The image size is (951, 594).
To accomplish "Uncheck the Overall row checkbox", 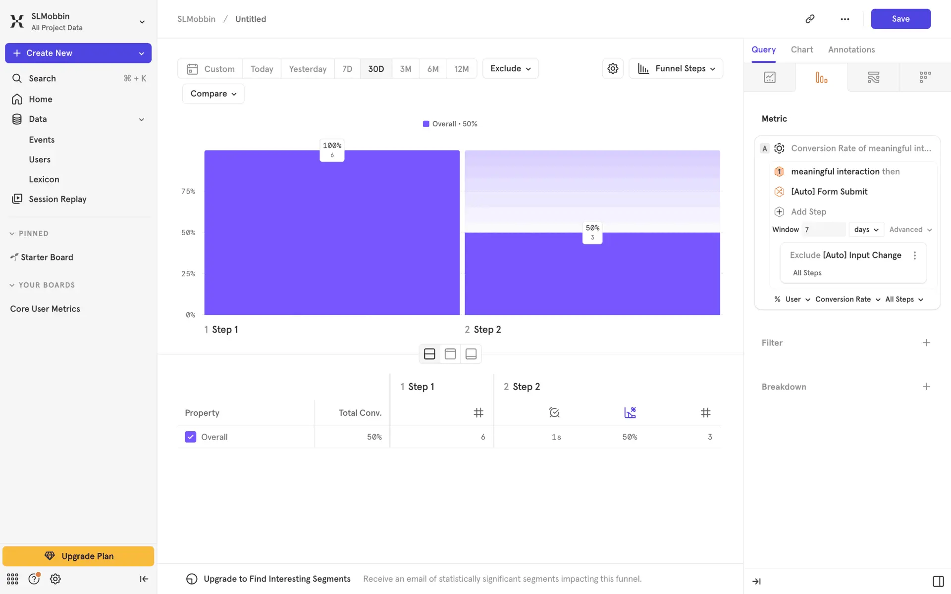I will coord(191,437).
